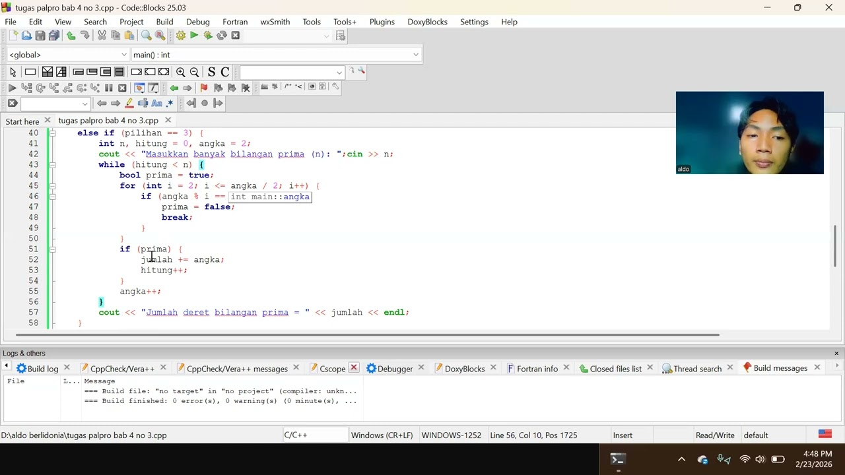Screen dimensions: 845x475
Task: Expand the search combo box near the S C icons
Action: pyautogui.click(x=339, y=73)
